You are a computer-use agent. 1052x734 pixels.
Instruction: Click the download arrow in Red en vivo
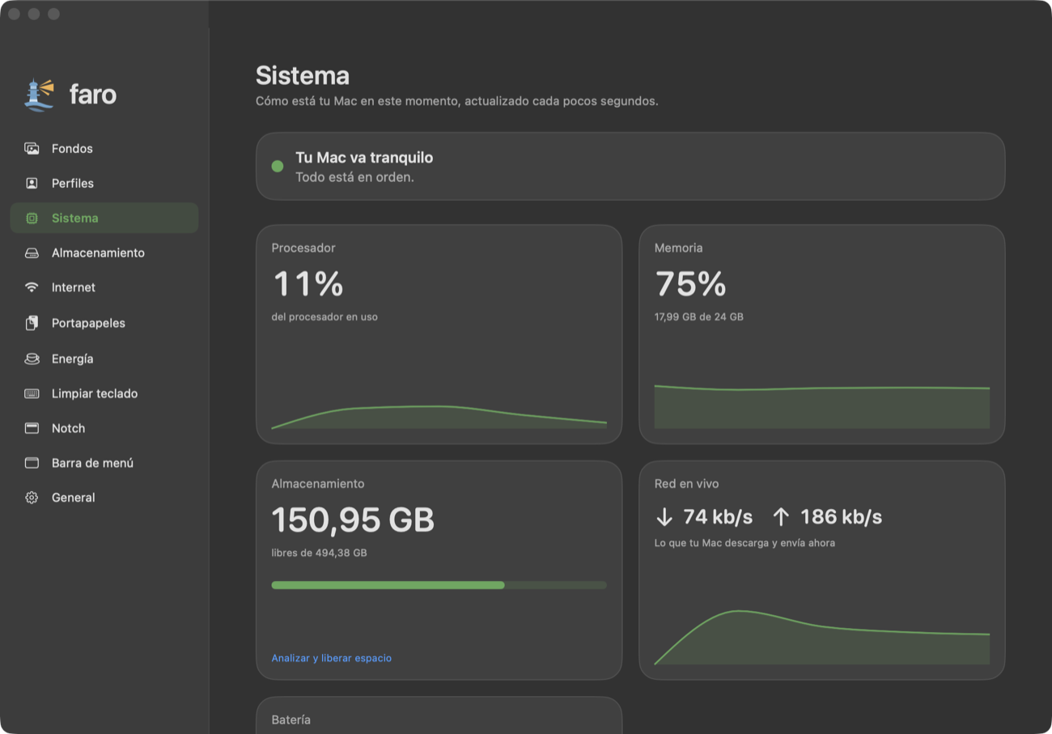click(664, 517)
